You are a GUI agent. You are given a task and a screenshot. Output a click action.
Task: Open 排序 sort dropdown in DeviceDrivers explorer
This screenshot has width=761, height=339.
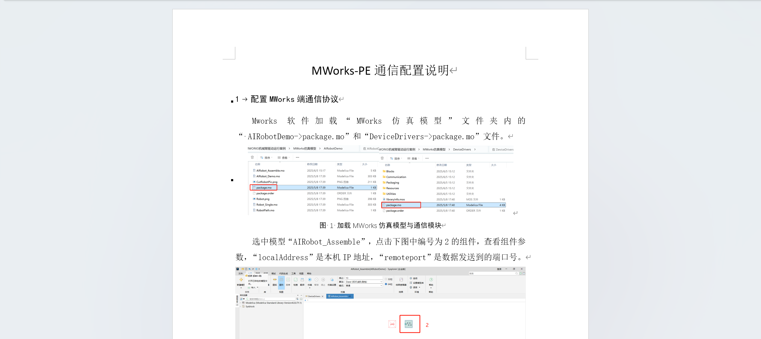396,158
